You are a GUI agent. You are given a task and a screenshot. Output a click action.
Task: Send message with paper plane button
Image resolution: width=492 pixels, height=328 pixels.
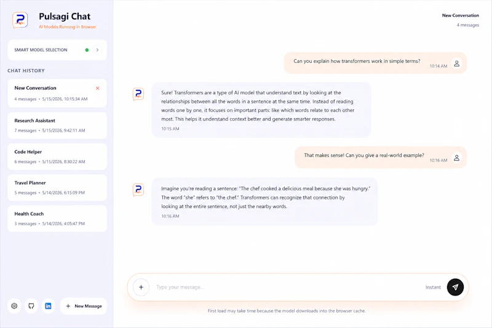point(455,287)
